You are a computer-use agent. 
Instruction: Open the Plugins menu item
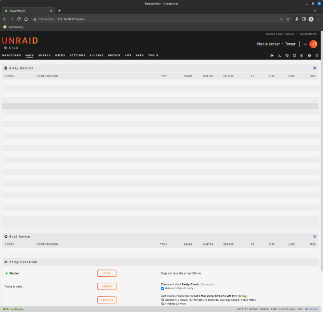click(x=97, y=55)
